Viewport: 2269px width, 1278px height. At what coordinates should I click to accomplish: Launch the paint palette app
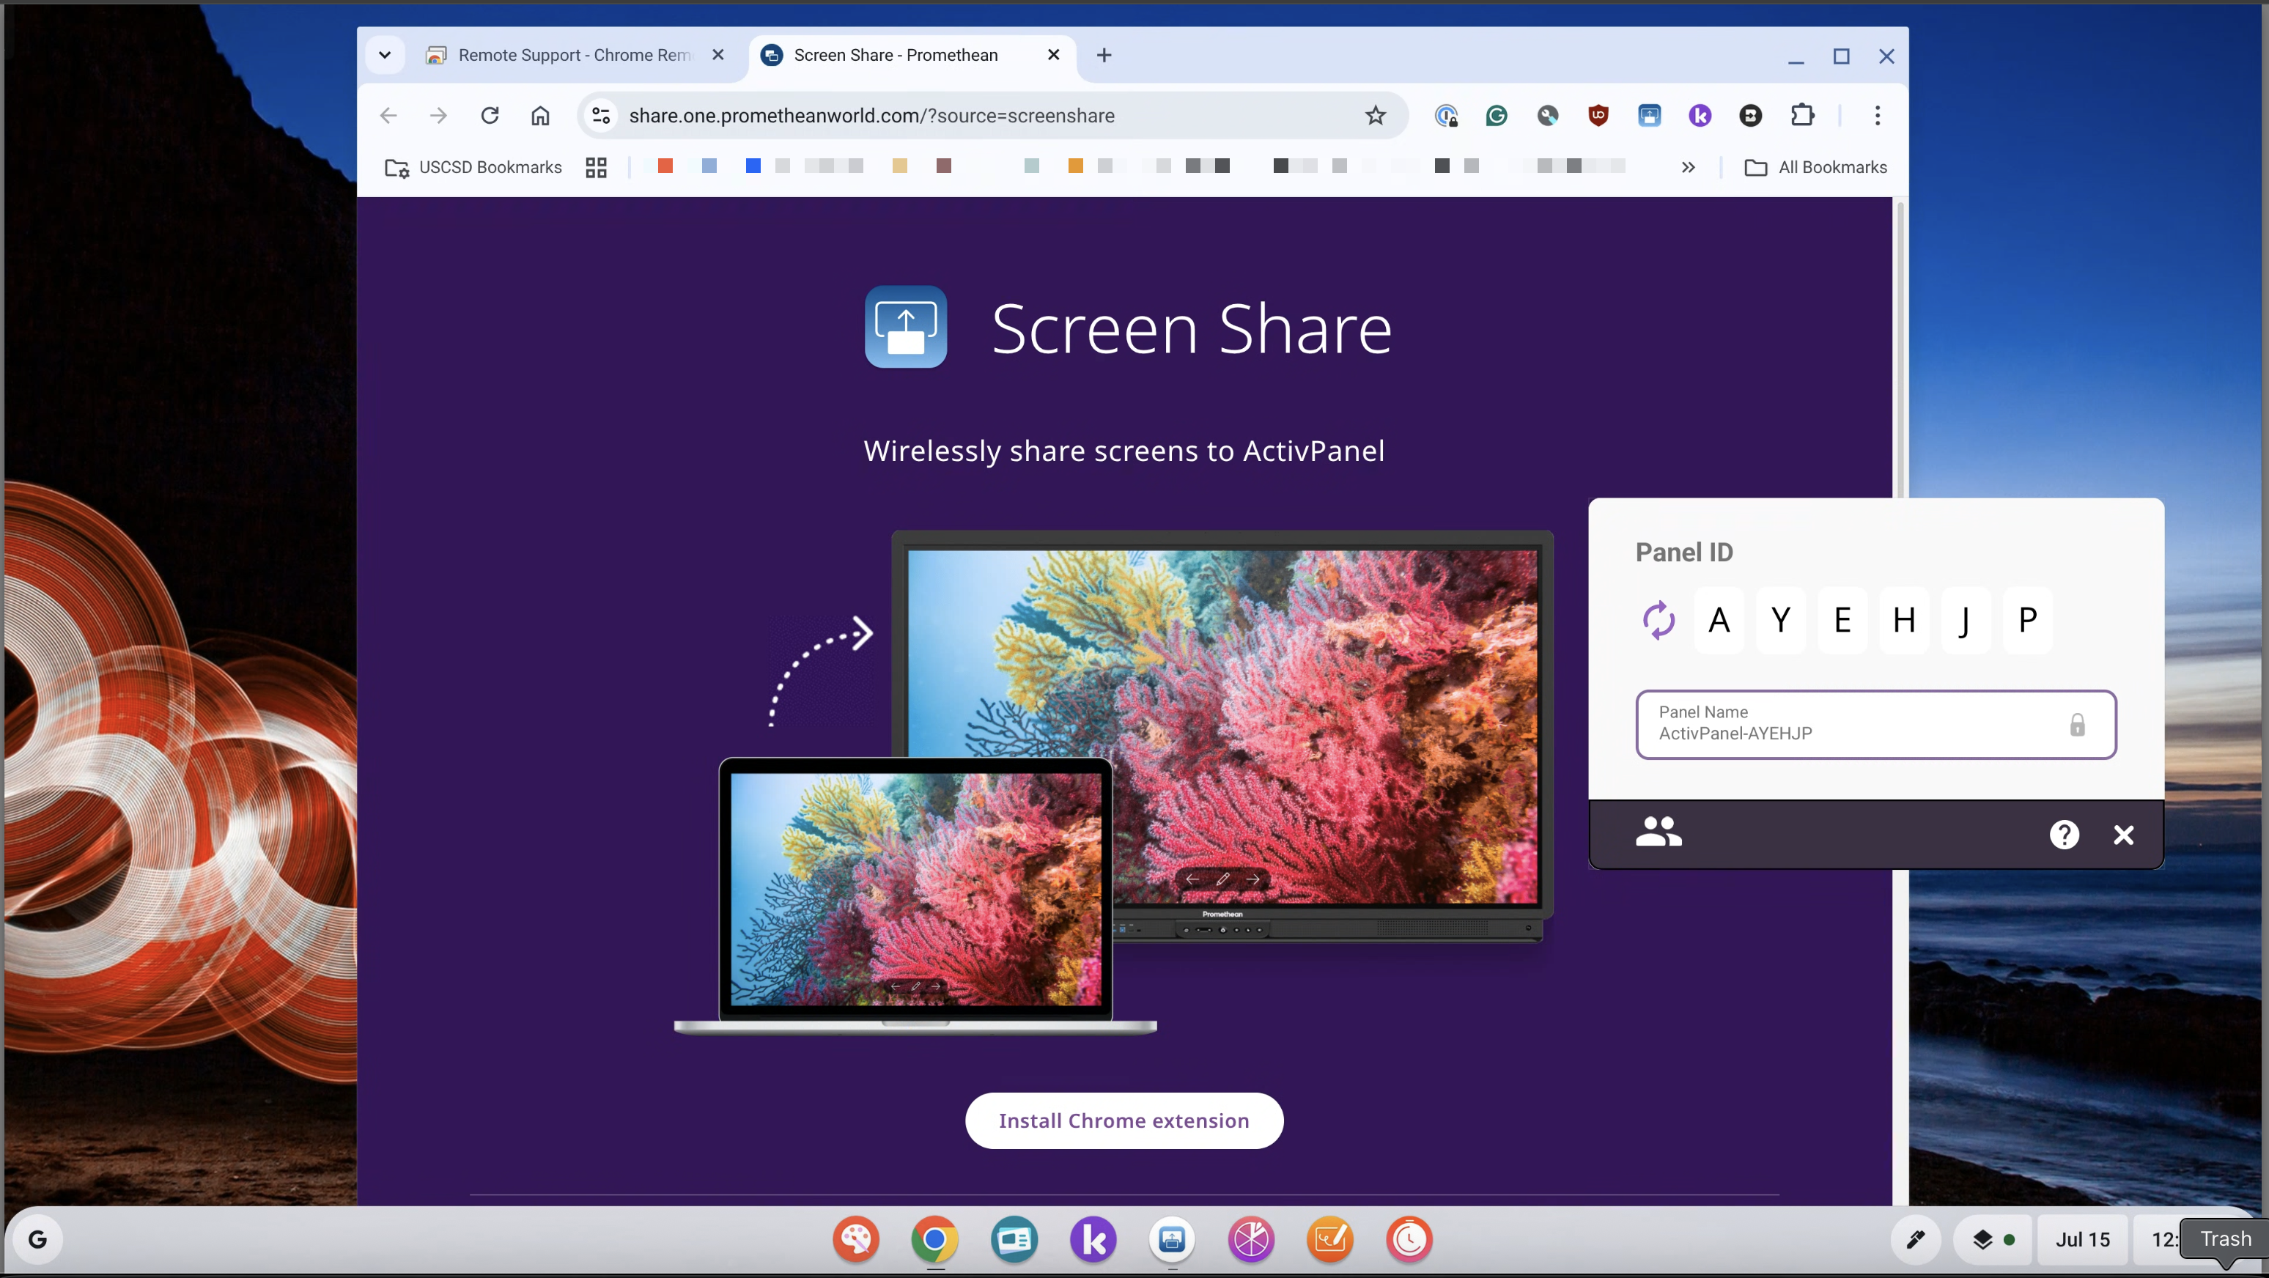pyautogui.click(x=856, y=1239)
